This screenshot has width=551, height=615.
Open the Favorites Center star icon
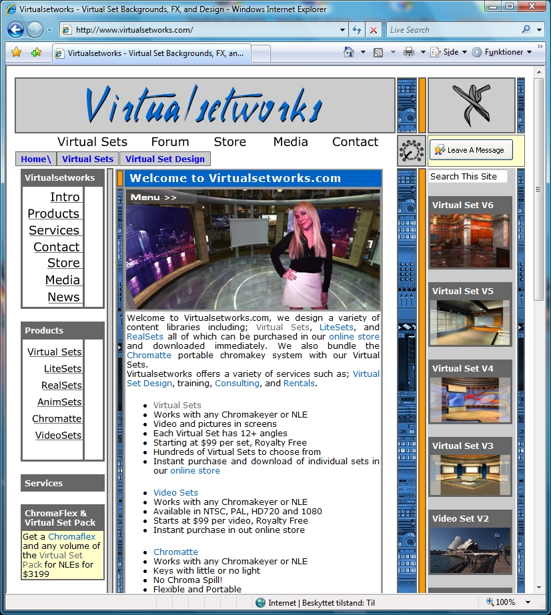point(17,52)
